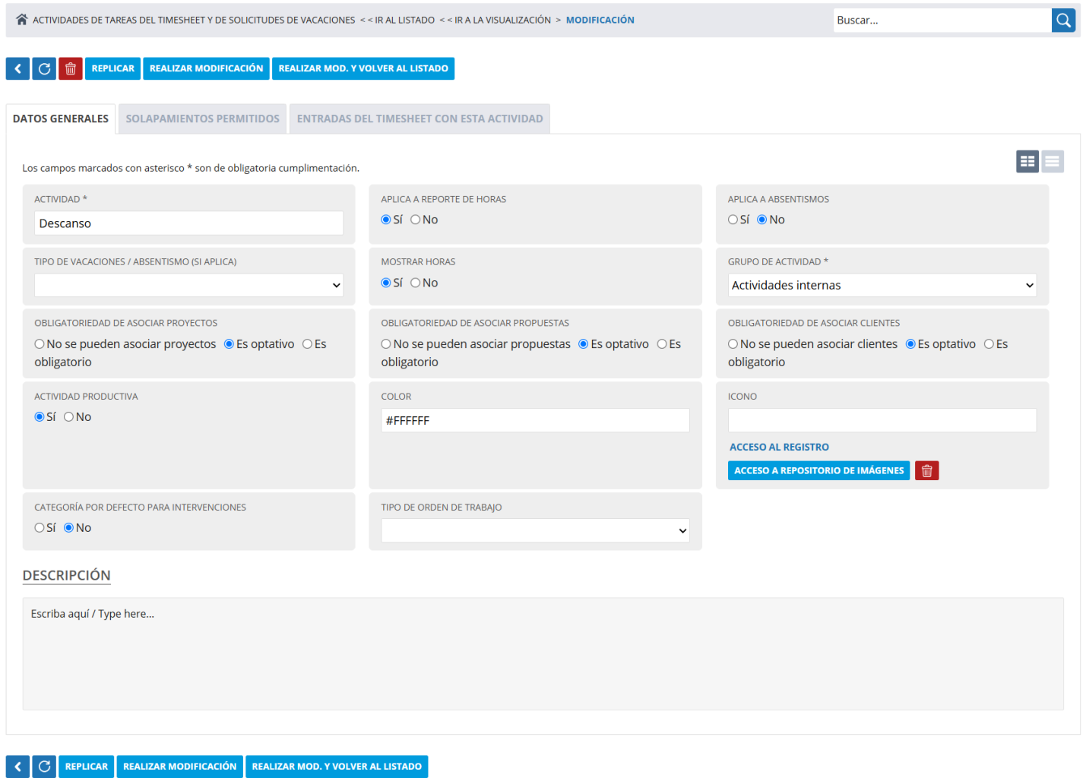Switch to list layout view icon
This screenshot has width=1086, height=778.
pyautogui.click(x=1052, y=161)
